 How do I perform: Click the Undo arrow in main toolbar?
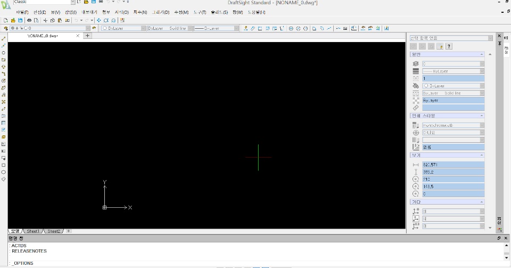click(76, 20)
